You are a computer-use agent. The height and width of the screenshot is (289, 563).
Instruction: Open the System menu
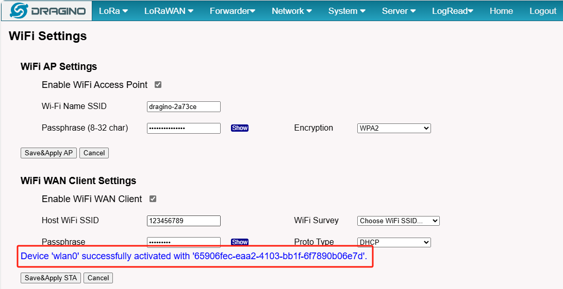pos(347,11)
